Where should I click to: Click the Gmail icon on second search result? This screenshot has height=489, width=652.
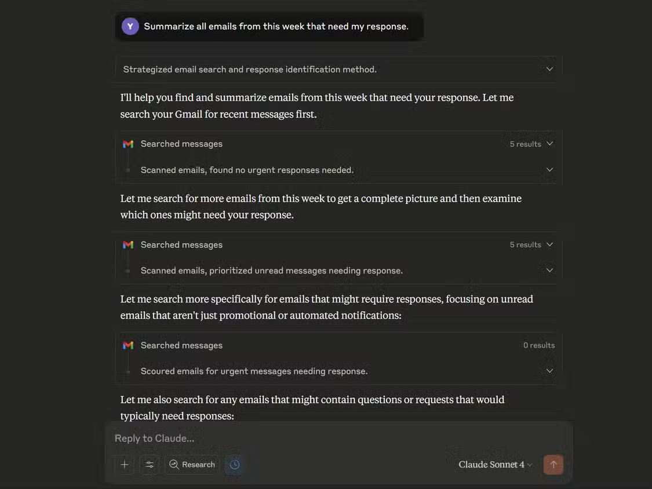click(x=128, y=244)
